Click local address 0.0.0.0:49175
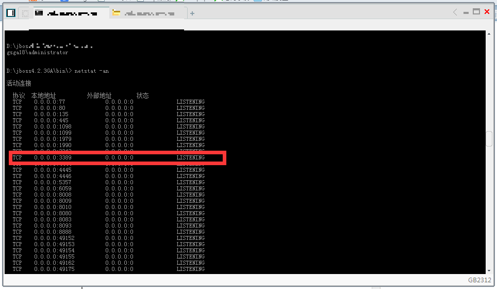The height and width of the screenshot is (289, 497). tap(55, 269)
